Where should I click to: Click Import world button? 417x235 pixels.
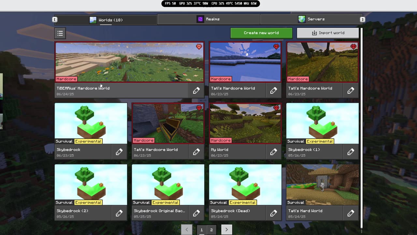coord(328,33)
